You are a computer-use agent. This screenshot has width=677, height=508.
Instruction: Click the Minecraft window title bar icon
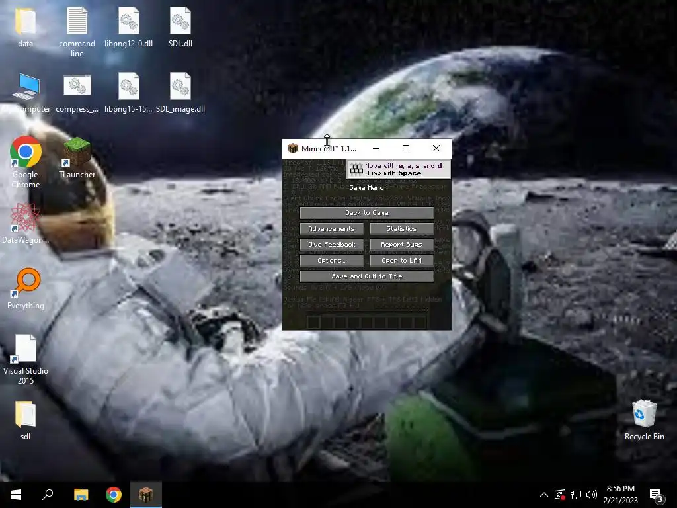point(293,148)
